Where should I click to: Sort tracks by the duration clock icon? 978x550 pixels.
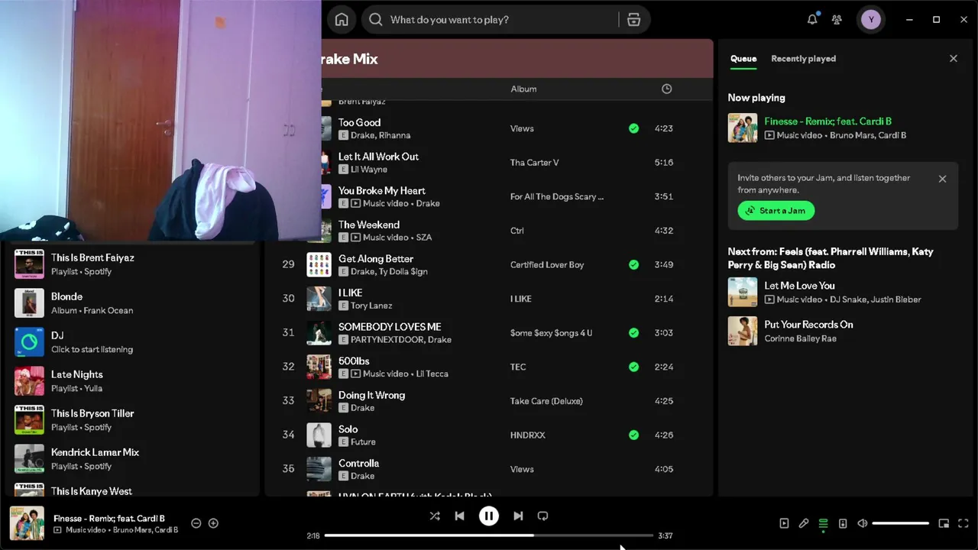pos(666,89)
